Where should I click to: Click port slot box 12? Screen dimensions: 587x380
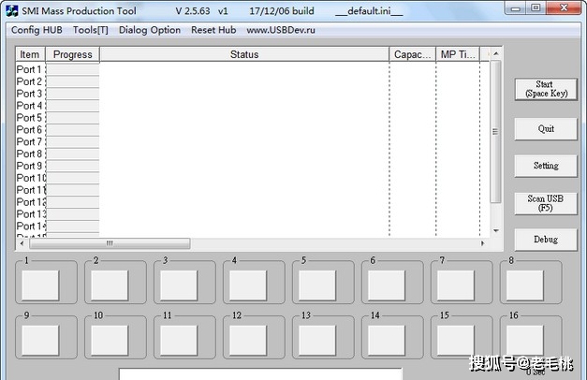coord(248,341)
